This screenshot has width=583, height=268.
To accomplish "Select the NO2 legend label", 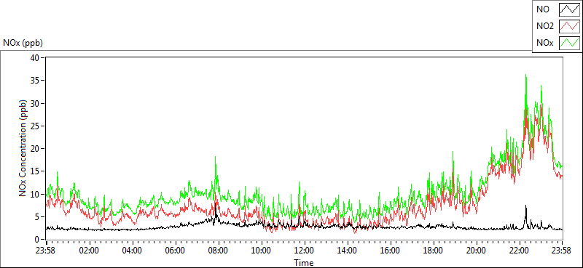I will (x=544, y=26).
